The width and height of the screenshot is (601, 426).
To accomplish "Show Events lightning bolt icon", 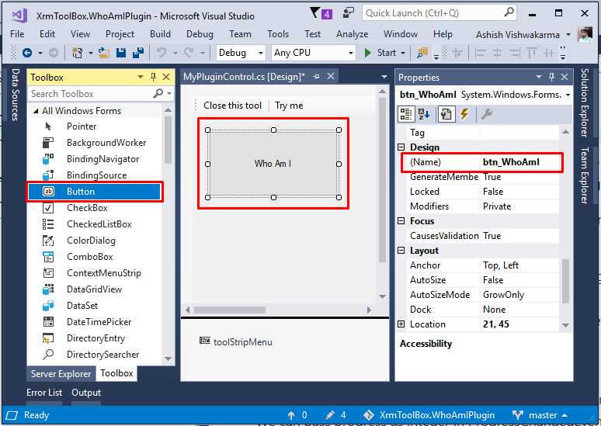I will click(x=464, y=114).
